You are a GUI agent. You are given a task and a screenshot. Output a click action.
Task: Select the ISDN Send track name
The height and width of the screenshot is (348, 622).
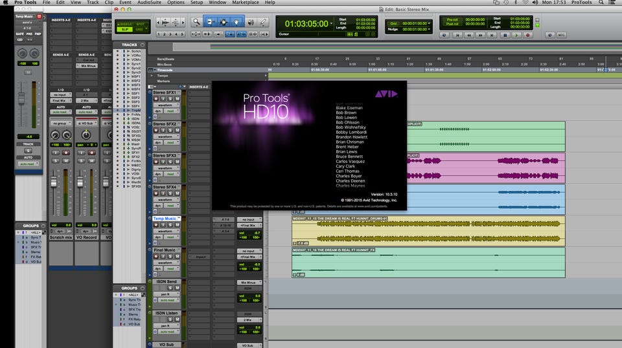point(167,281)
